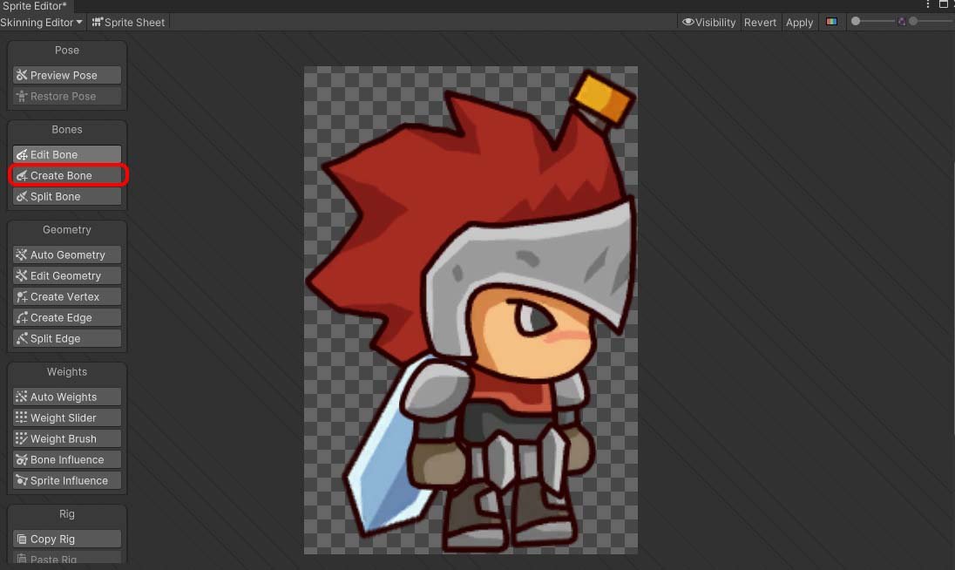955x570 pixels.
Task: Click the Apply button
Action: pos(799,23)
